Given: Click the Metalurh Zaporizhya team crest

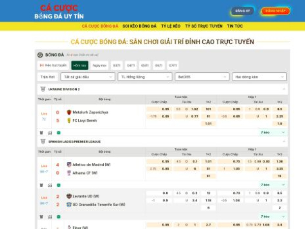Looking at the screenshot, I should (x=69, y=112).
